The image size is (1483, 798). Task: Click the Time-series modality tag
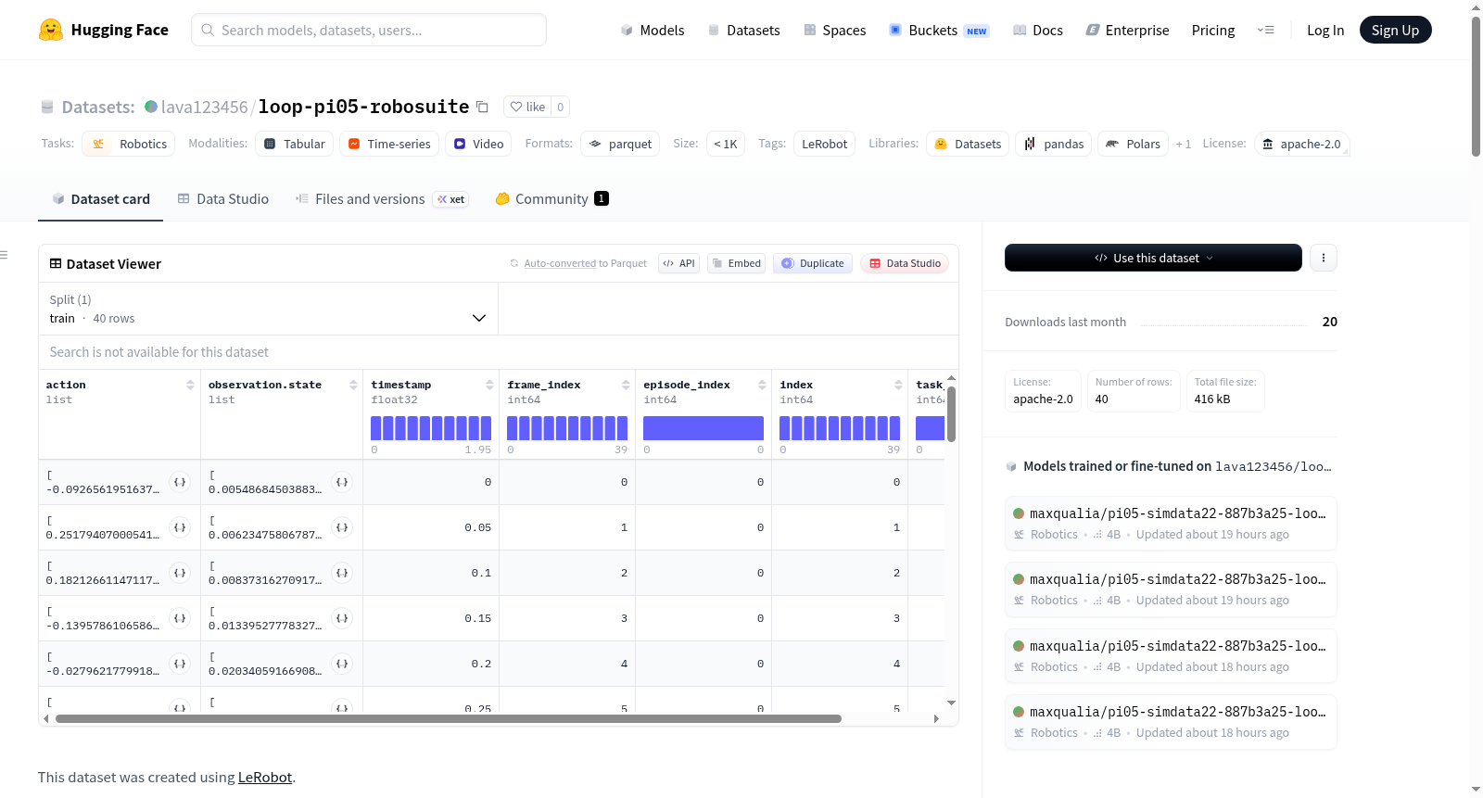(x=389, y=144)
